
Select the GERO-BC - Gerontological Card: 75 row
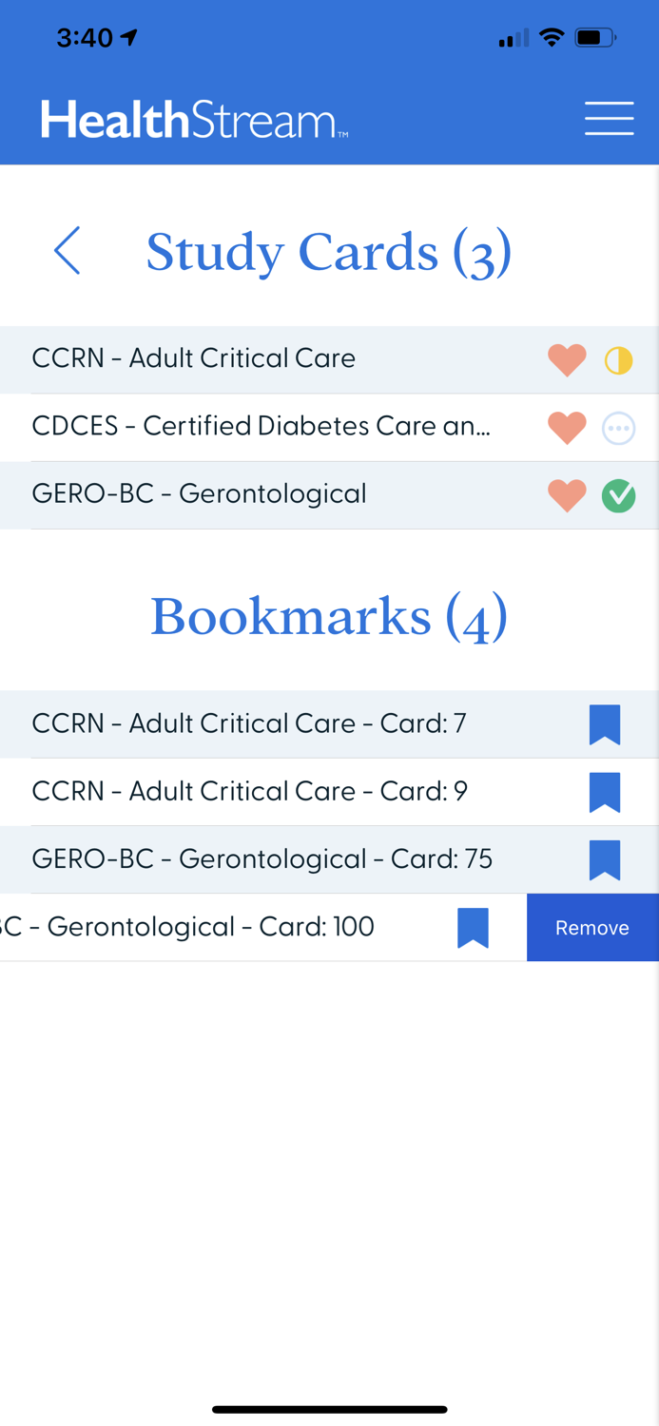[x=262, y=858]
